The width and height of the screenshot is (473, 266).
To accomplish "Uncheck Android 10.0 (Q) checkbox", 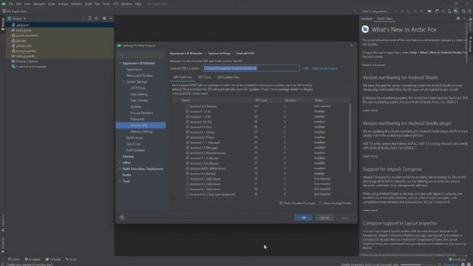I will coord(187,122).
